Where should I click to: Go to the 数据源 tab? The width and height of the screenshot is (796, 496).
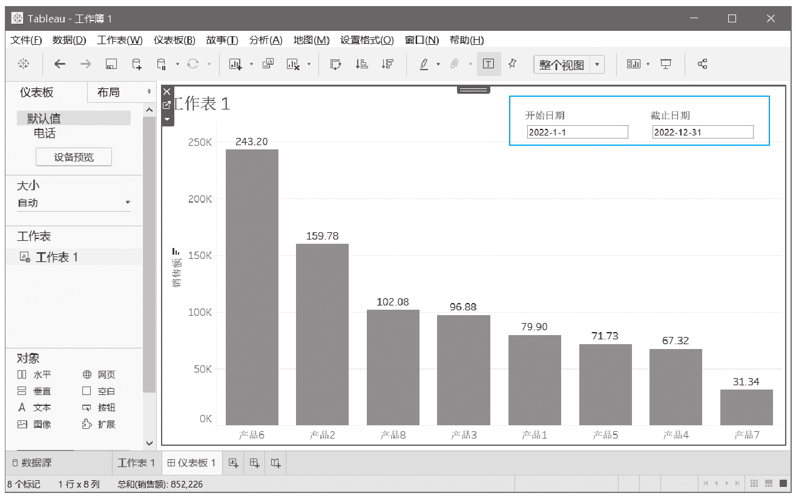(32, 463)
